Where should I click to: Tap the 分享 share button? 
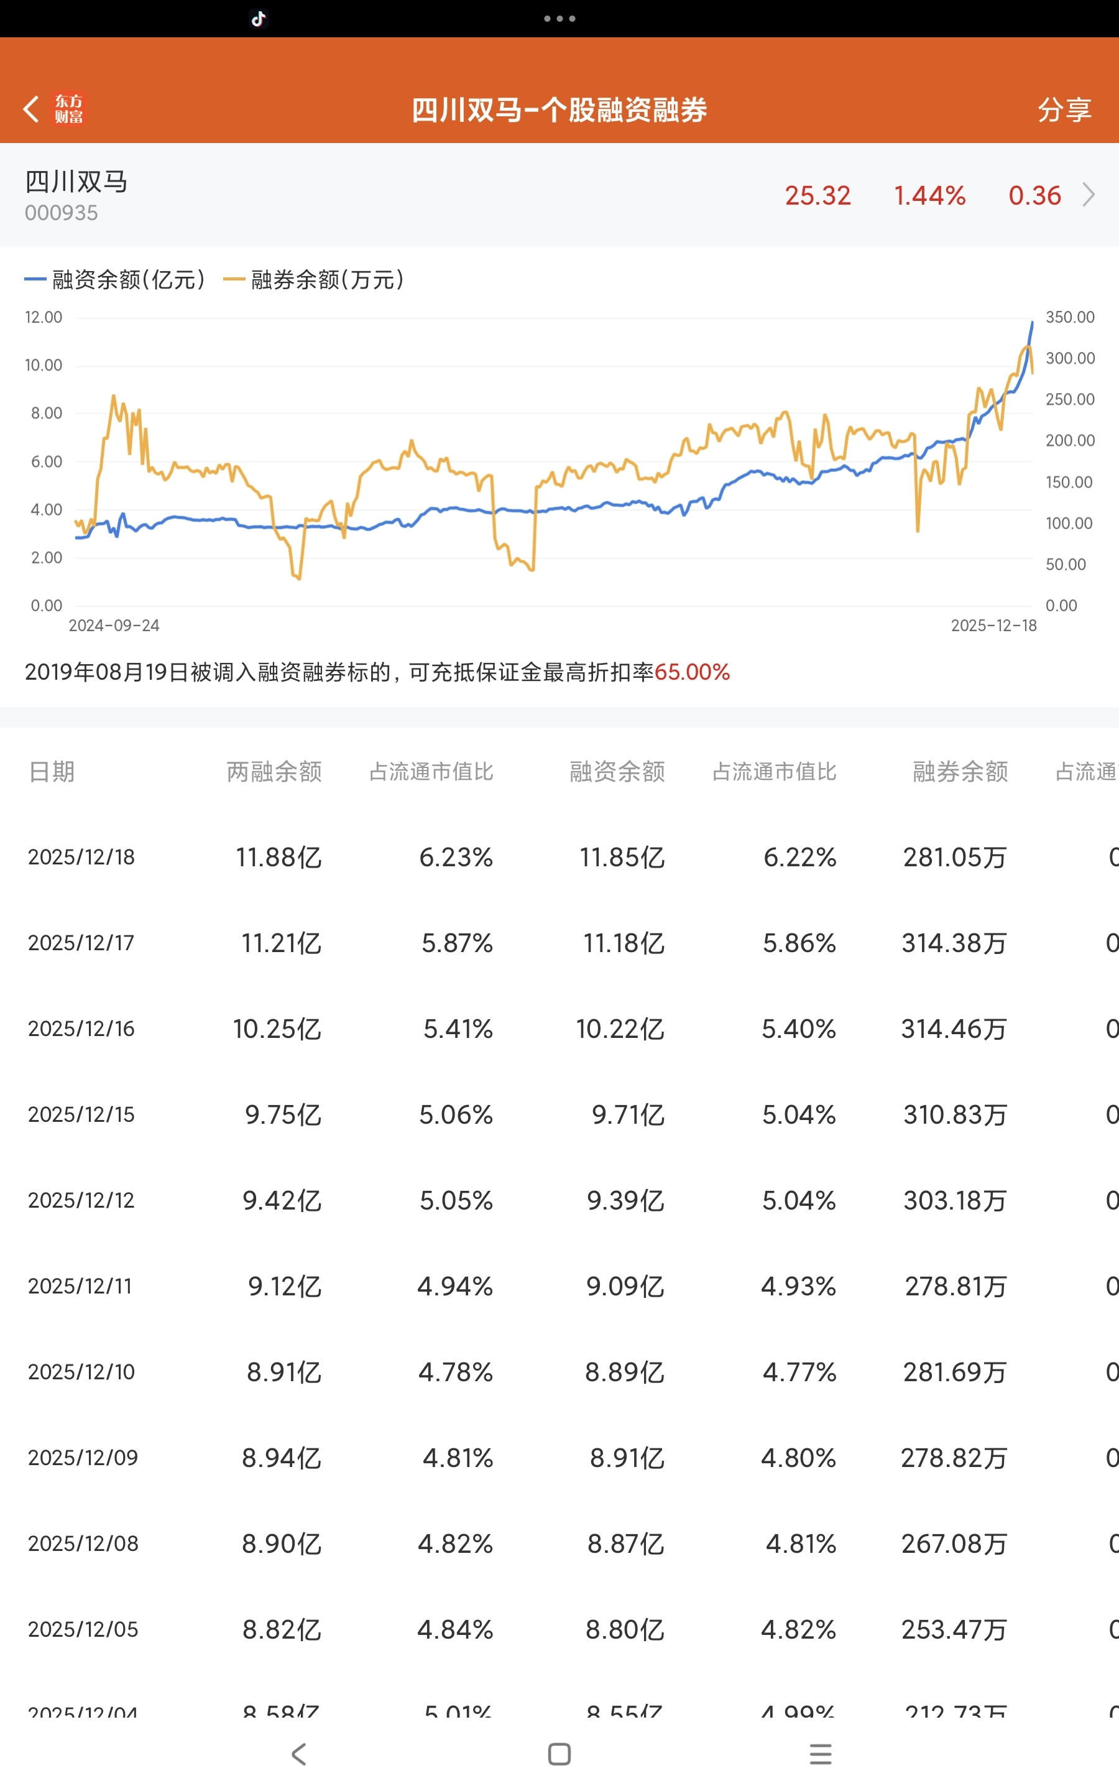pos(1064,109)
